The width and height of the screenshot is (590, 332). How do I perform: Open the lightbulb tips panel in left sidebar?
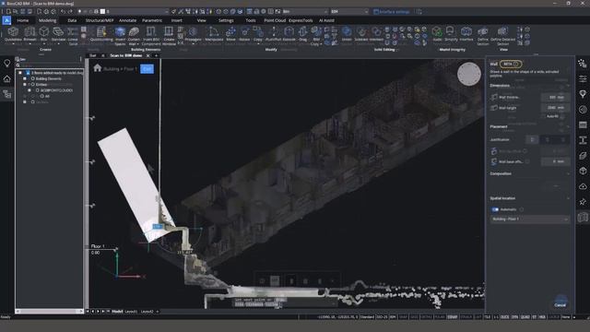coord(7,64)
